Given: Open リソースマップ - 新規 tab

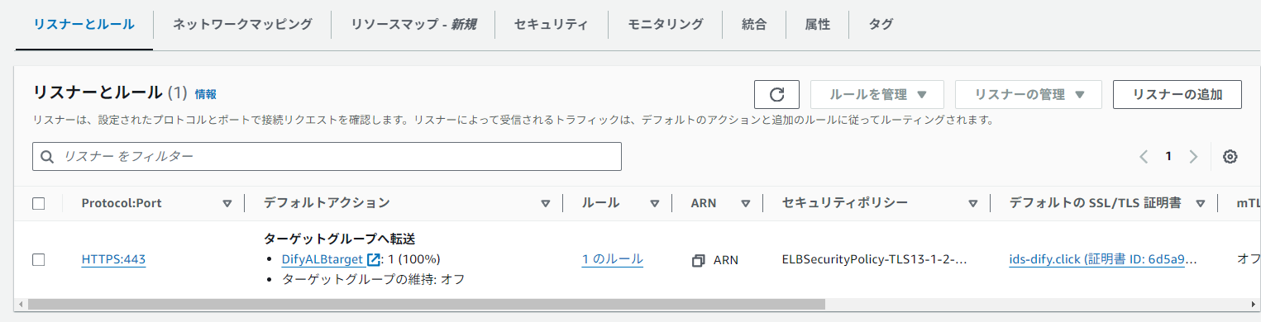Looking at the screenshot, I should (413, 24).
